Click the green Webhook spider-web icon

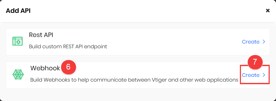(18, 75)
